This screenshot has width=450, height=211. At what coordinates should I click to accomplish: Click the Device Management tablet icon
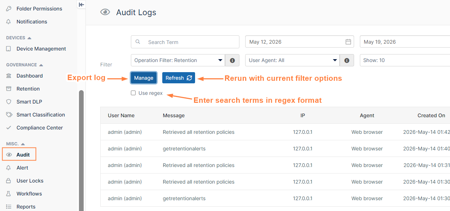coord(9,49)
